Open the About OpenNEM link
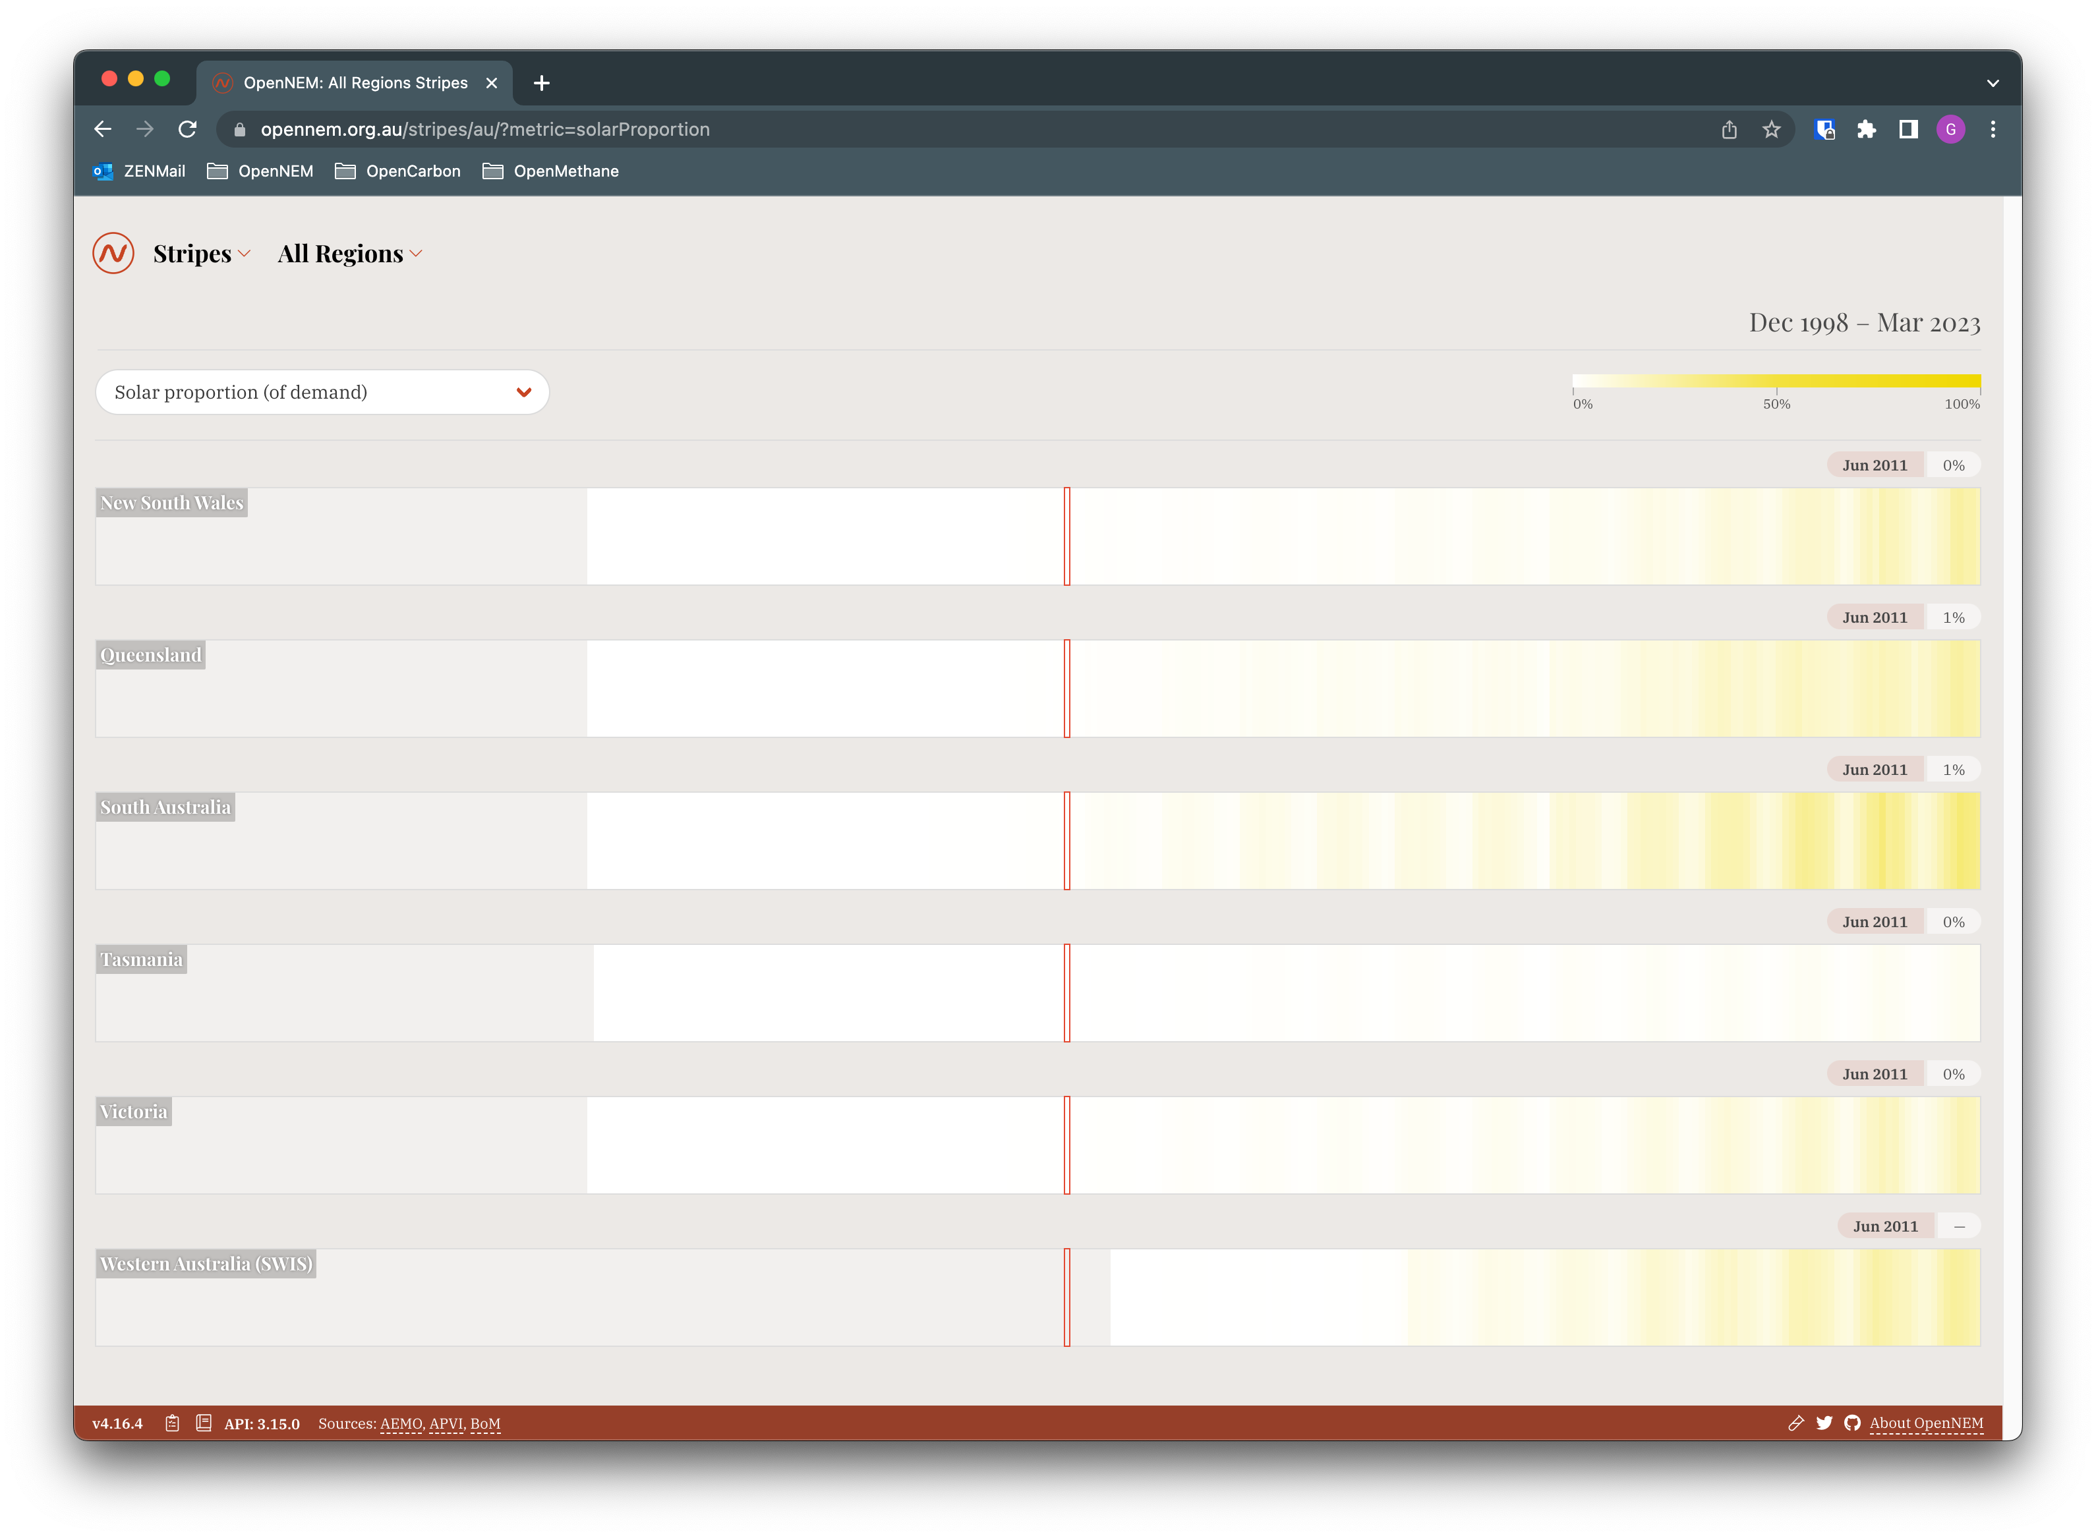This screenshot has width=2096, height=1538. click(1925, 1423)
